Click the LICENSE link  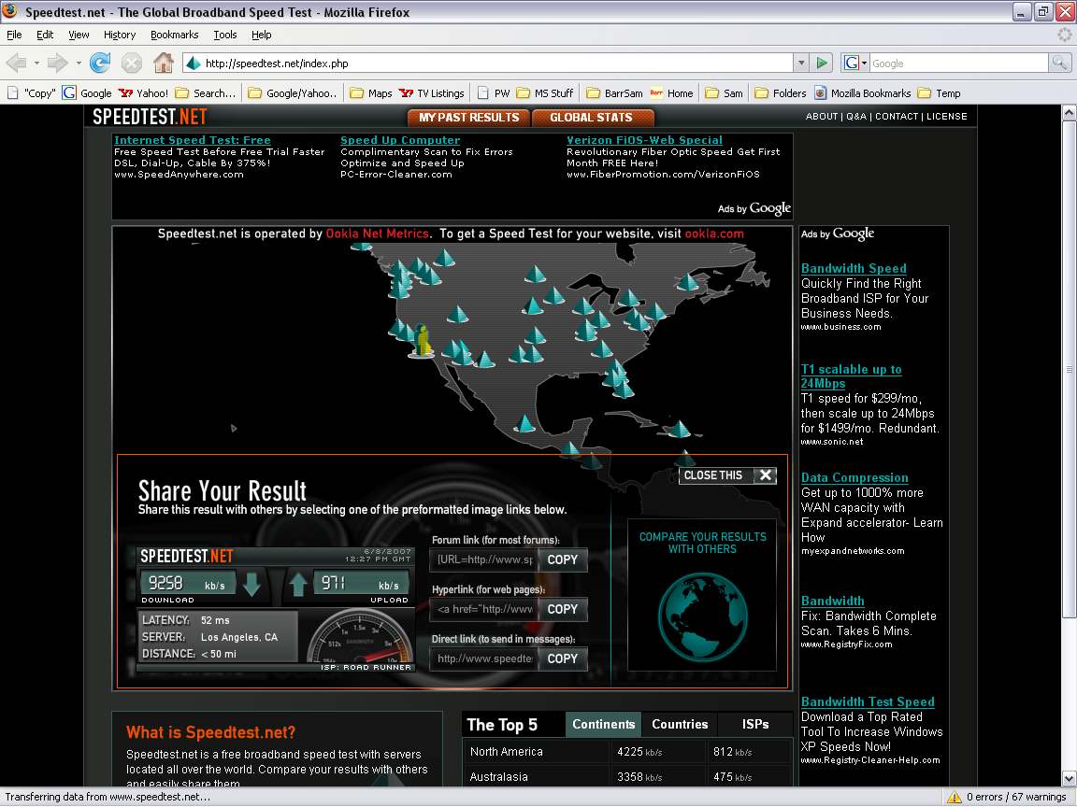946,117
